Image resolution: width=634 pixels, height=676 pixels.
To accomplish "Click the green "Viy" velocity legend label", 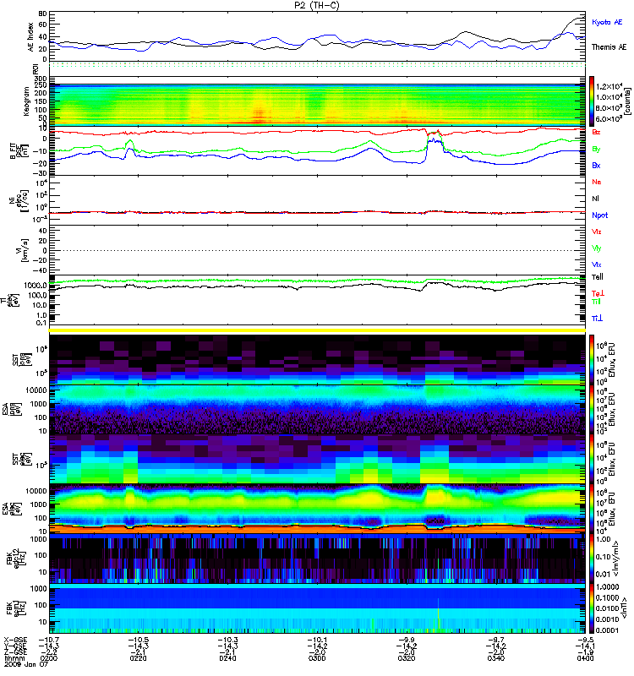I will tap(597, 248).
